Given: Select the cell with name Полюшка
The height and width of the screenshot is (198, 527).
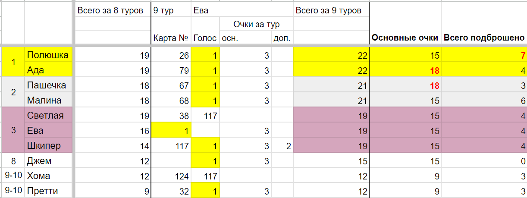Looking at the screenshot, I should click(x=49, y=55).
